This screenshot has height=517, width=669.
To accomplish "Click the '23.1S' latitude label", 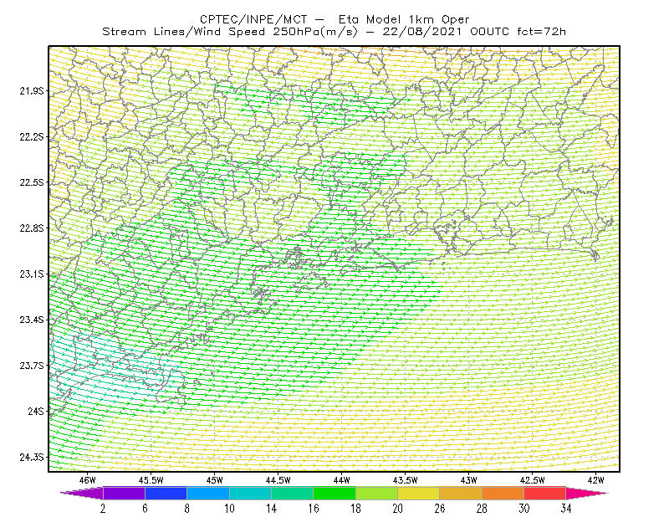I will pos(32,274).
